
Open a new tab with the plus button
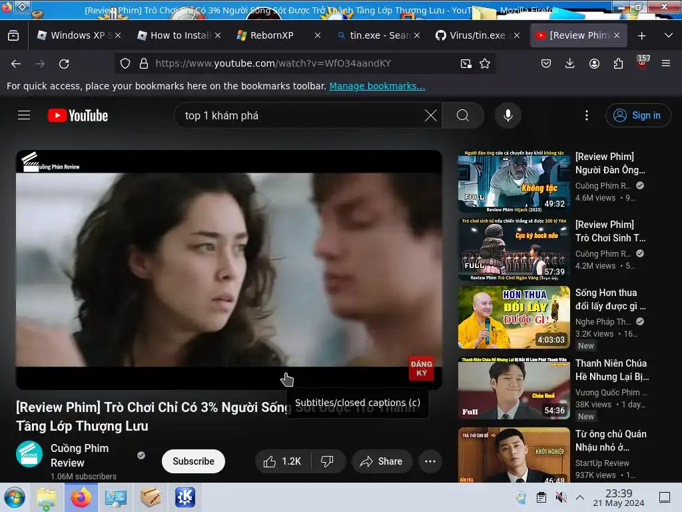click(641, 36)
